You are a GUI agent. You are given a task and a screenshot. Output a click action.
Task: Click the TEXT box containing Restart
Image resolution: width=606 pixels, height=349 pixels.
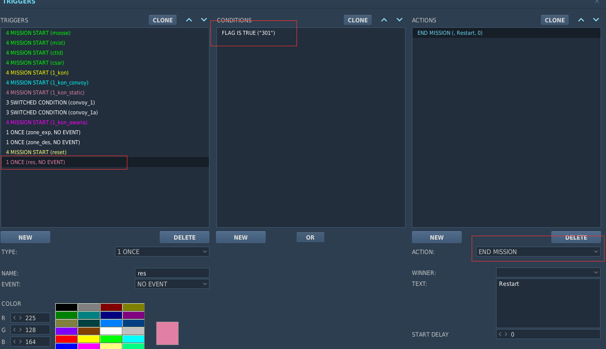[548, 303]
